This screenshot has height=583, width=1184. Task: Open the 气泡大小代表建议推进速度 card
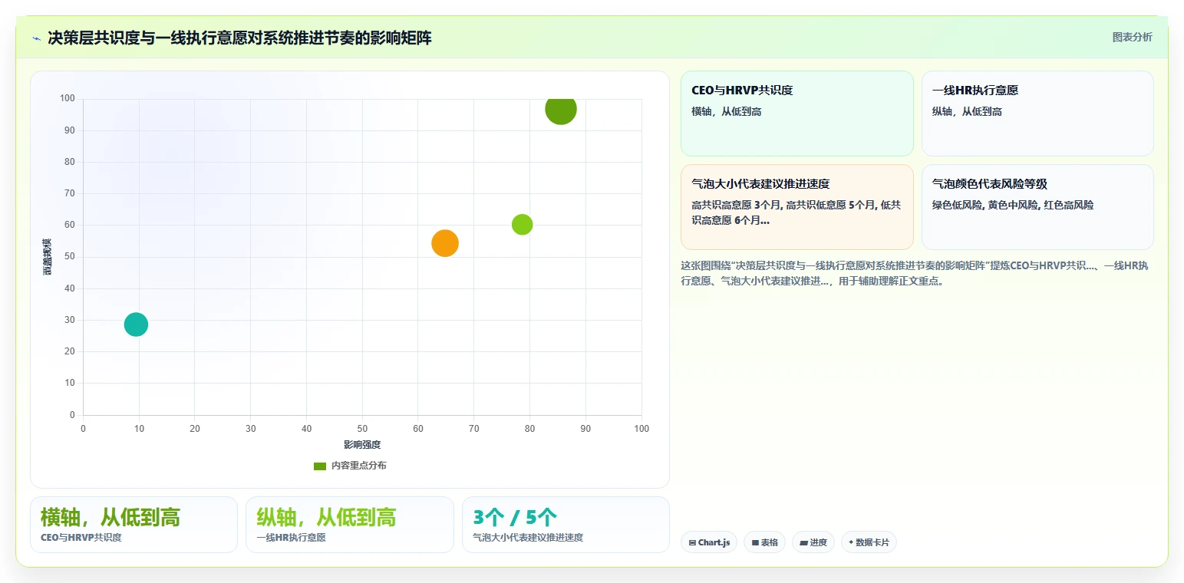tap(797, 207)
